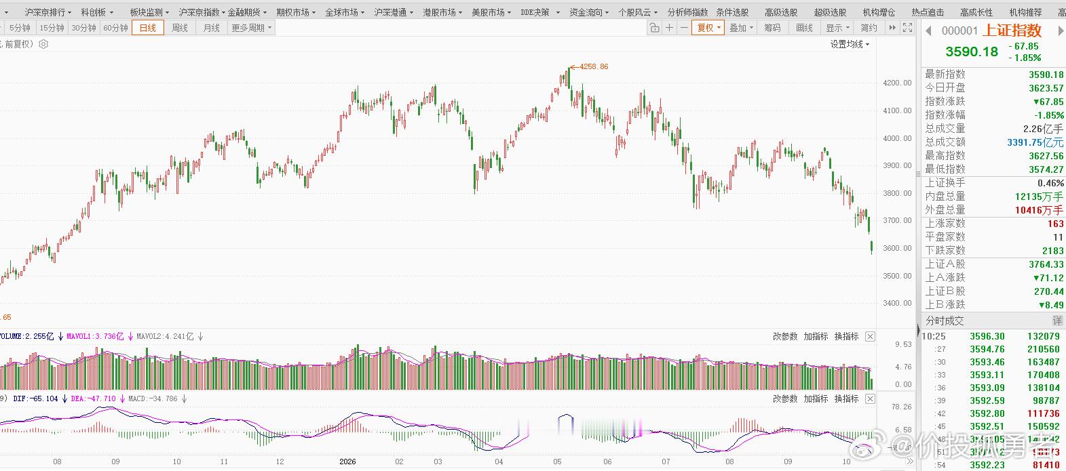Open the 热点追击 menu item
This screenshot has height=471, width=1066.
click(x=928, y=12)
